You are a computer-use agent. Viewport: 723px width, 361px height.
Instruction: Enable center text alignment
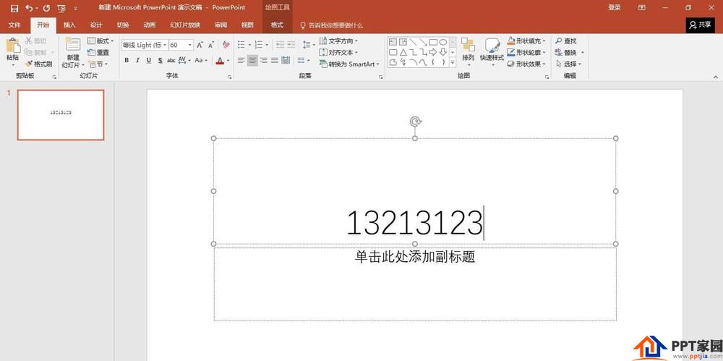(x=252, y=60)
